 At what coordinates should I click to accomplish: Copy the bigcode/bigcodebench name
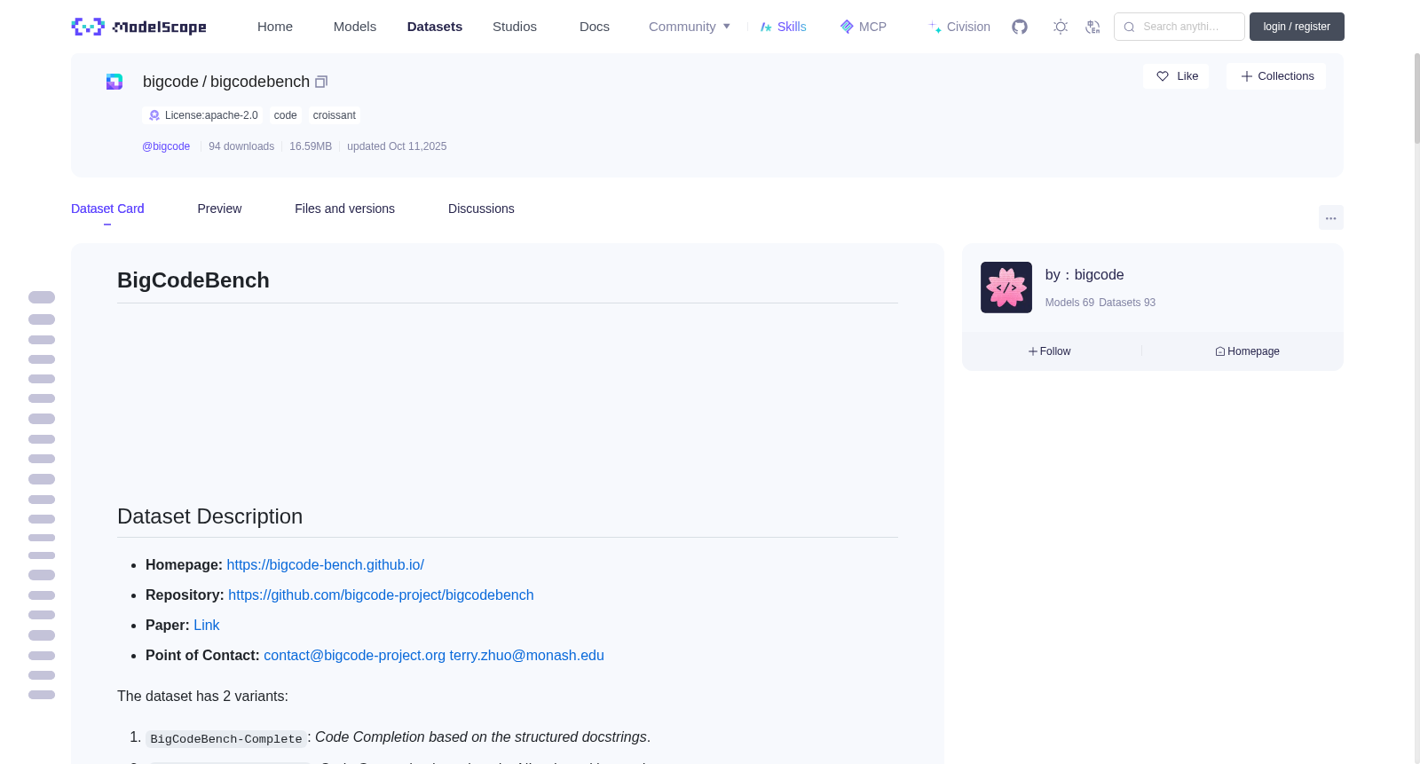pos(321,82)
